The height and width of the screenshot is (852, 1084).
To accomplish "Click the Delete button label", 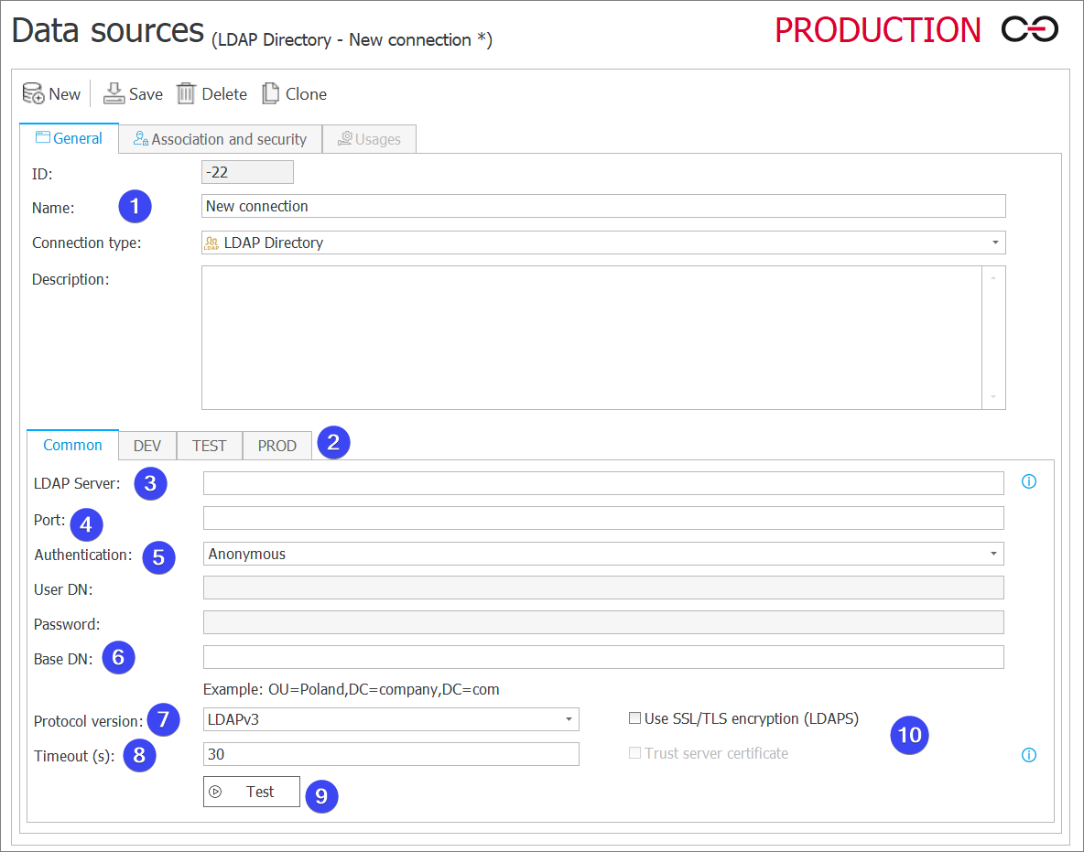I will coord(224,94).
